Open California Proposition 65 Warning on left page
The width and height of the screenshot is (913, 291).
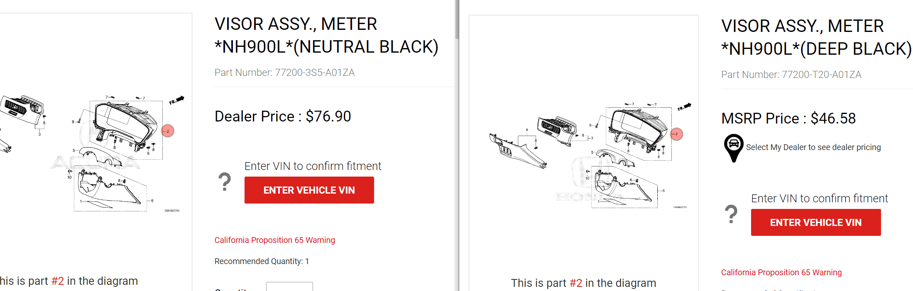[274, 240]
